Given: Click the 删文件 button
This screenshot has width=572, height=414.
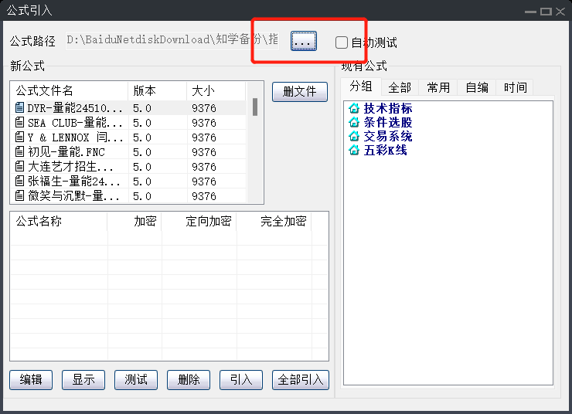Looking at the screenshot, I should click(300, 91).
